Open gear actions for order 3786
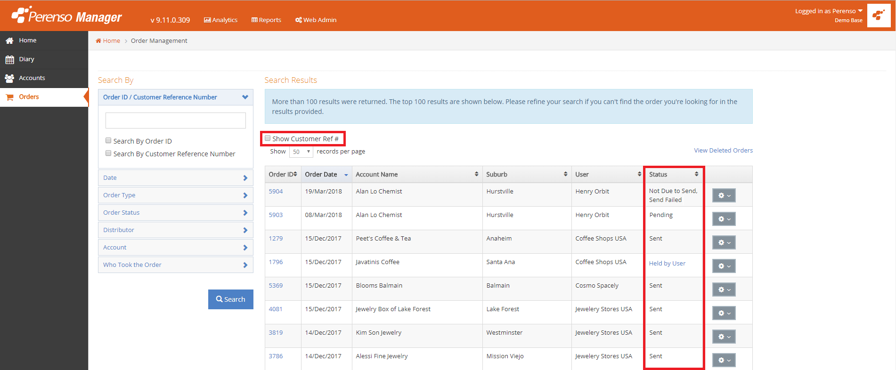Image resolution: width=896 pixels, height=370 pixels. (x=724, y=360)
